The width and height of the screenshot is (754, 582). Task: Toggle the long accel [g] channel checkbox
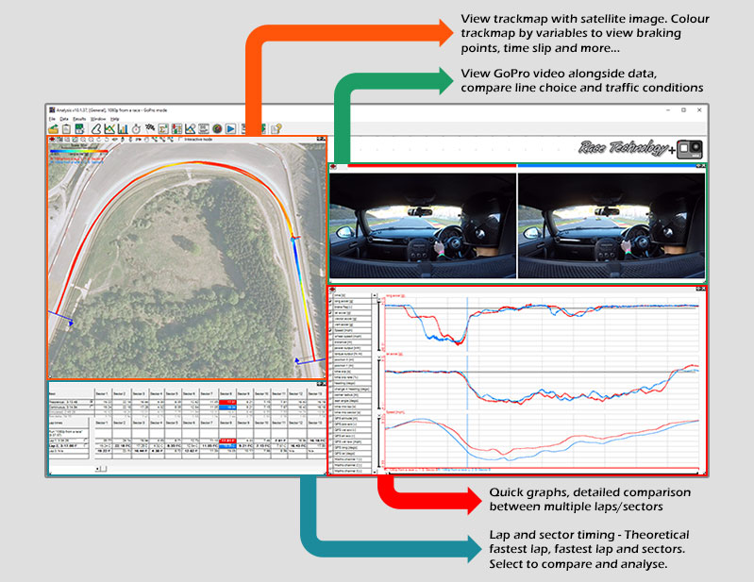(331, 302)
